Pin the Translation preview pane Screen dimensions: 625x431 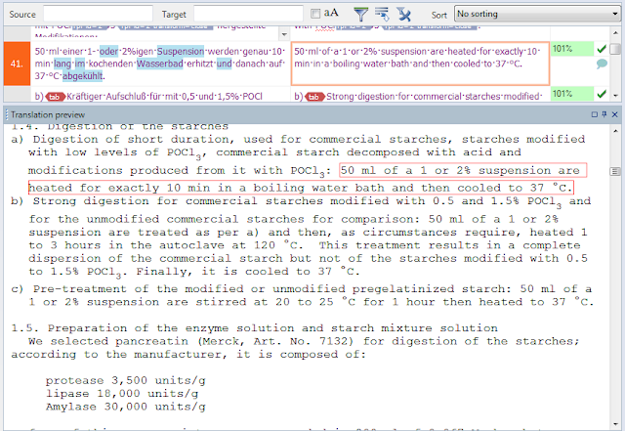[x=604, y=114]
